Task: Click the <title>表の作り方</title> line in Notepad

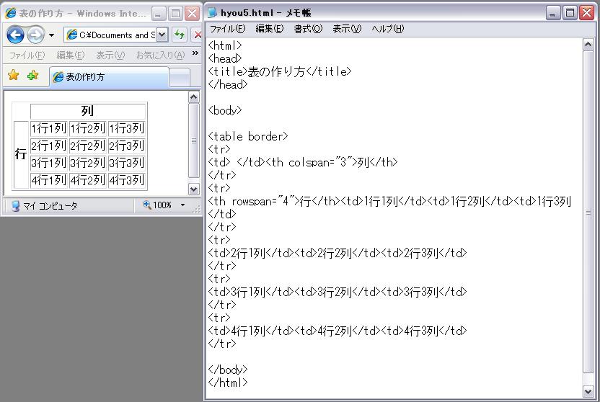Action: 279,71
